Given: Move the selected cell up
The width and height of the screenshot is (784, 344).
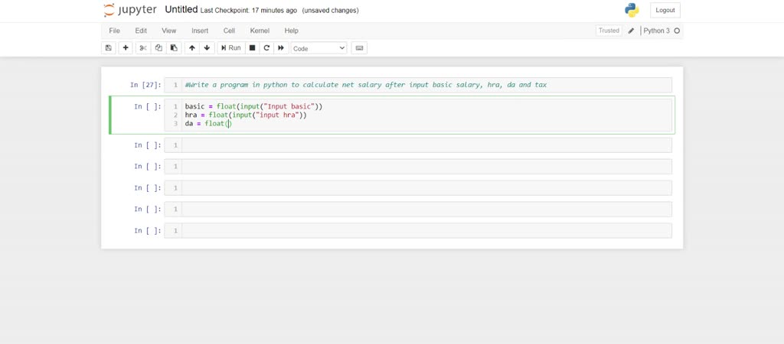Looking at the screenshot, I should pyautogui.click(x=192, y=48).
